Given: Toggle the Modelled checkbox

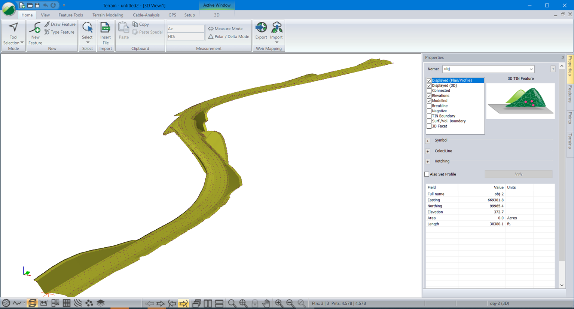Looking at the screenshot, I should click(x=429, y=101).
